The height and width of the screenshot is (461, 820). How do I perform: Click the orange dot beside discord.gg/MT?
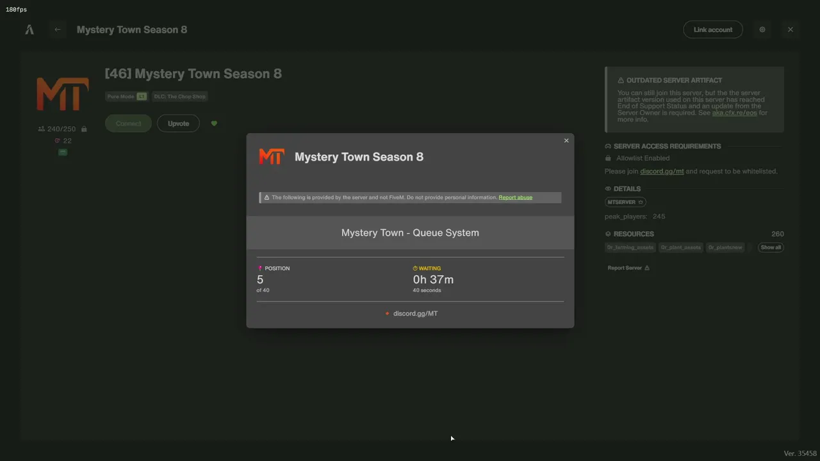pos(388,314)
